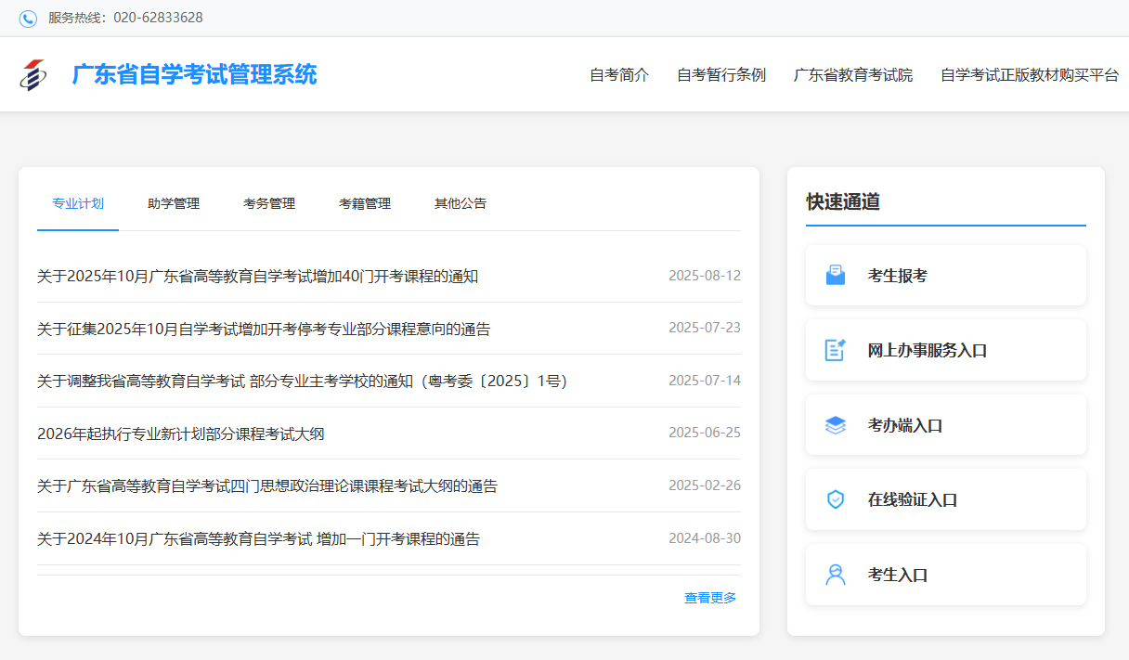Viewport: 1129px width, 660px height.
Task: Open the 广东省教育考试院 navigation link
Action: (853, 75)
